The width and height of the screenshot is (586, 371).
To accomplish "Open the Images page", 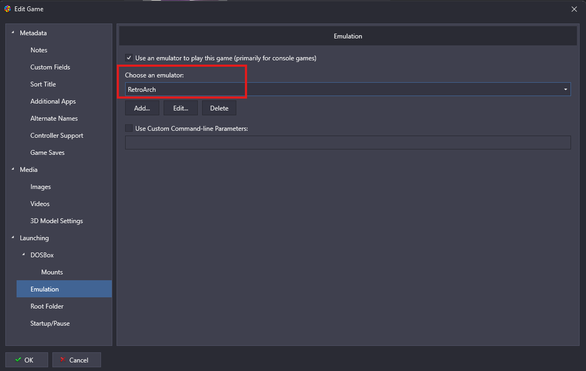I will pyautogui.click(x=41, y=187).
